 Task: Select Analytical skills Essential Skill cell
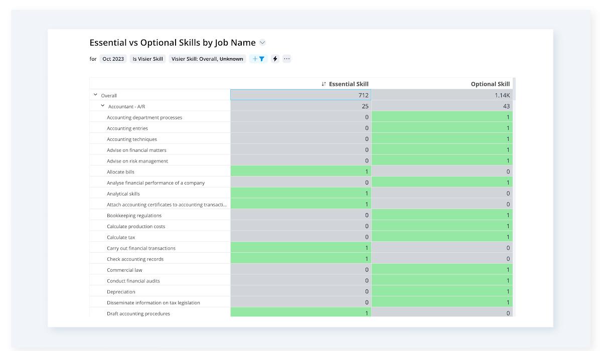[x=301, y=194]
